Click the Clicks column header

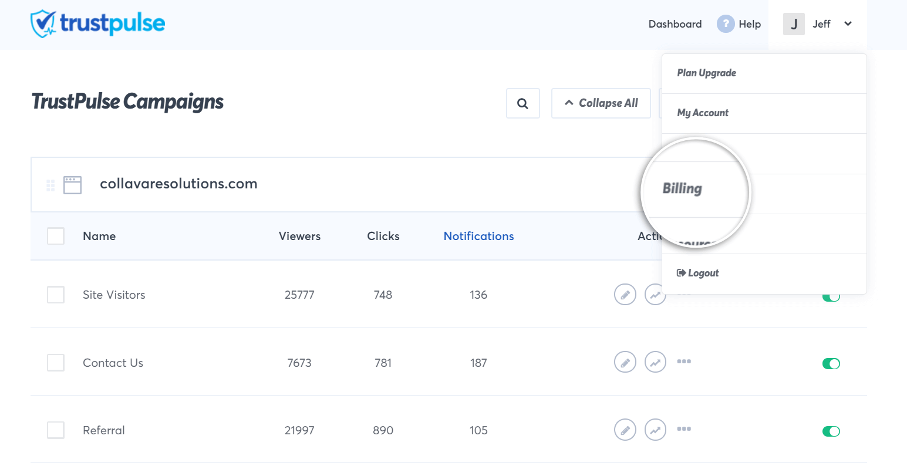(x=383, y=236)
